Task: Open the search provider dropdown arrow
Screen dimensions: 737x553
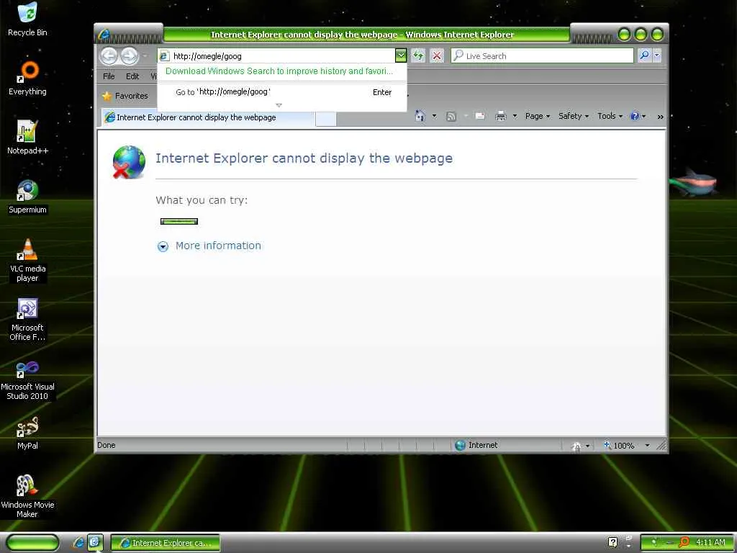Action: (657, 55)
